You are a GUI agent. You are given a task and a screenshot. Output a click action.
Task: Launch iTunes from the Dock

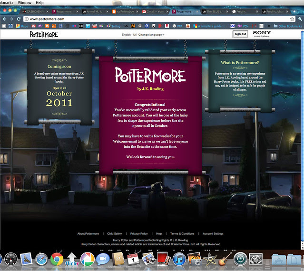click(179, 259)
